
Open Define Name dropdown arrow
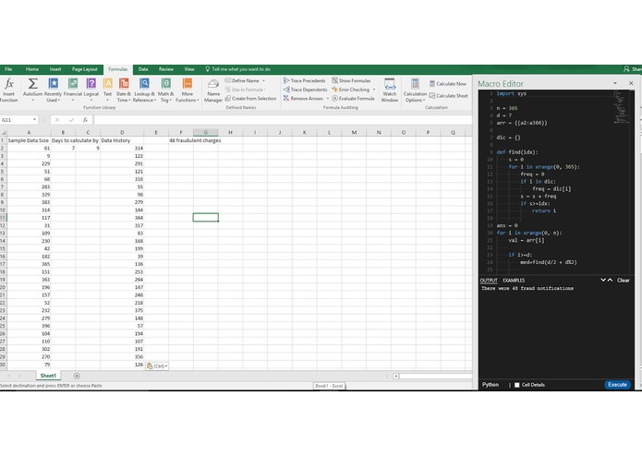(x=263, y=80)
